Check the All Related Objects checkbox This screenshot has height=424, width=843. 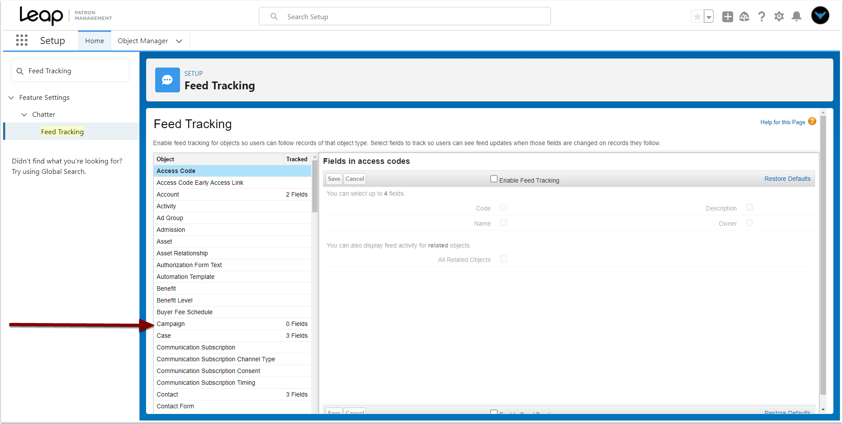[503, 259]
